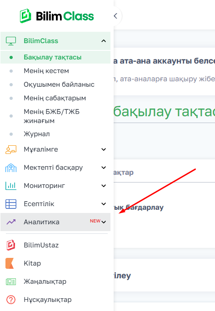Expand the Аналитика chevron
This screenshot has height=311, width=215.
pyautogui.click(x=104, y=222)
